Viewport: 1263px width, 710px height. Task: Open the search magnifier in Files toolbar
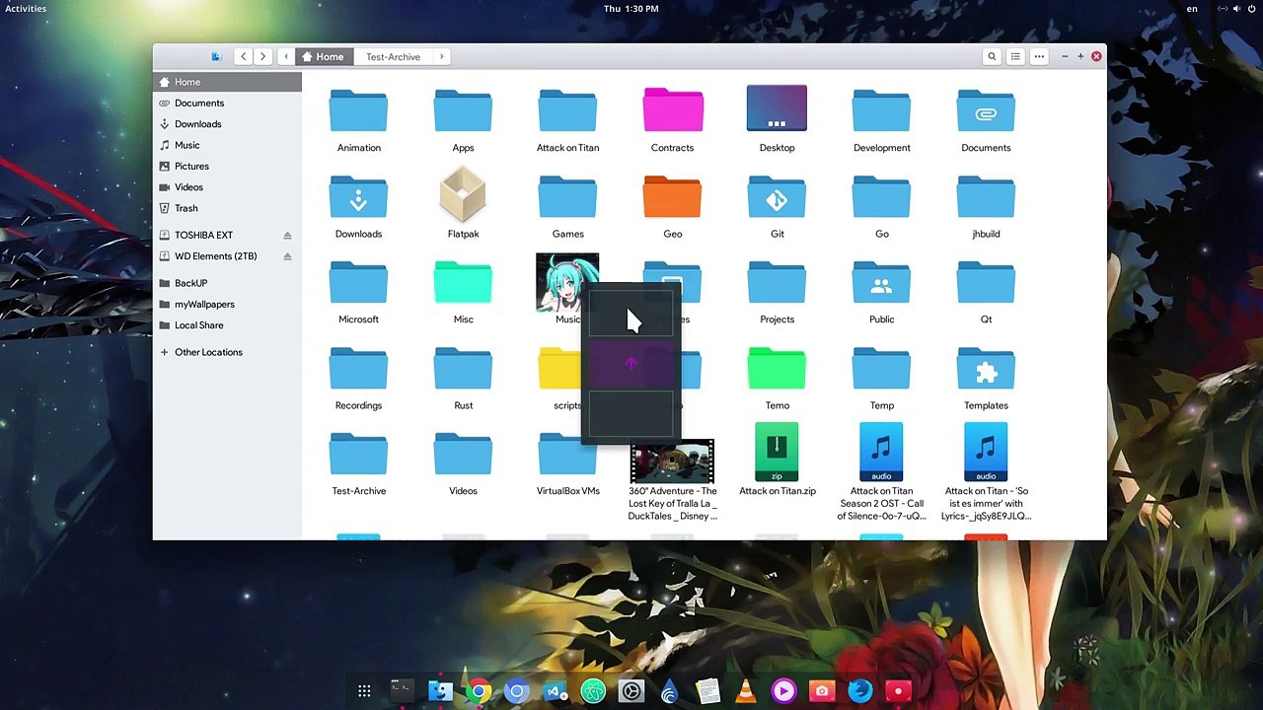tap(992, 56)
